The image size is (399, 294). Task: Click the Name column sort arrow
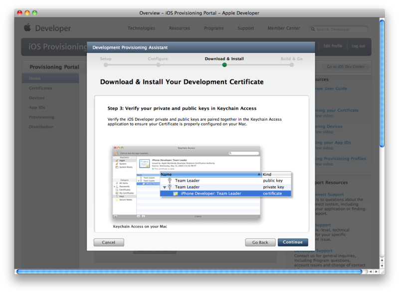tap(259, 175)
